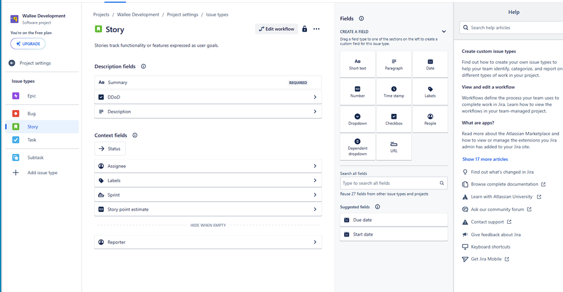Click the Wallee Development project avatar icon
The width and height of the screenshot is (563, 292).
[14, 19]
